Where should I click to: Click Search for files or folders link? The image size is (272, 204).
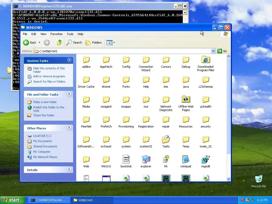49,82
